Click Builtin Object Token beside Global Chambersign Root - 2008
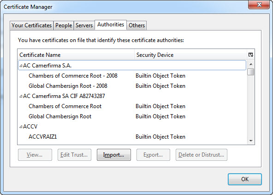This screenshot has width=273, height=195. [x=160, y=86]
